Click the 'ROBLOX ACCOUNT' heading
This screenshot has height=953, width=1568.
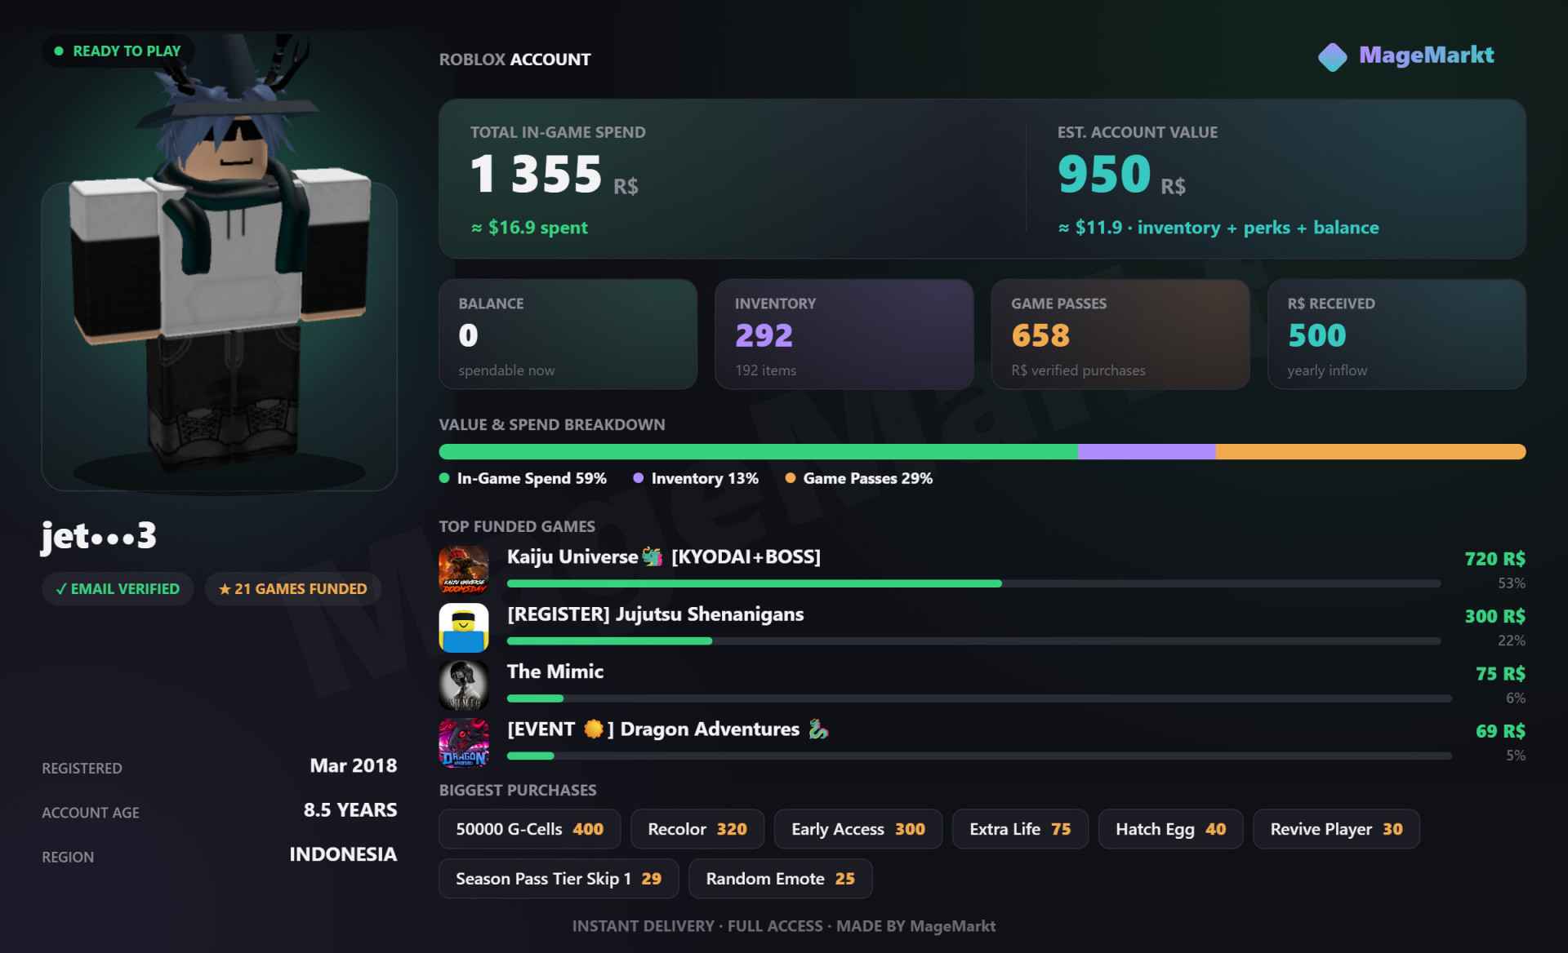click(x=515, y=60)
